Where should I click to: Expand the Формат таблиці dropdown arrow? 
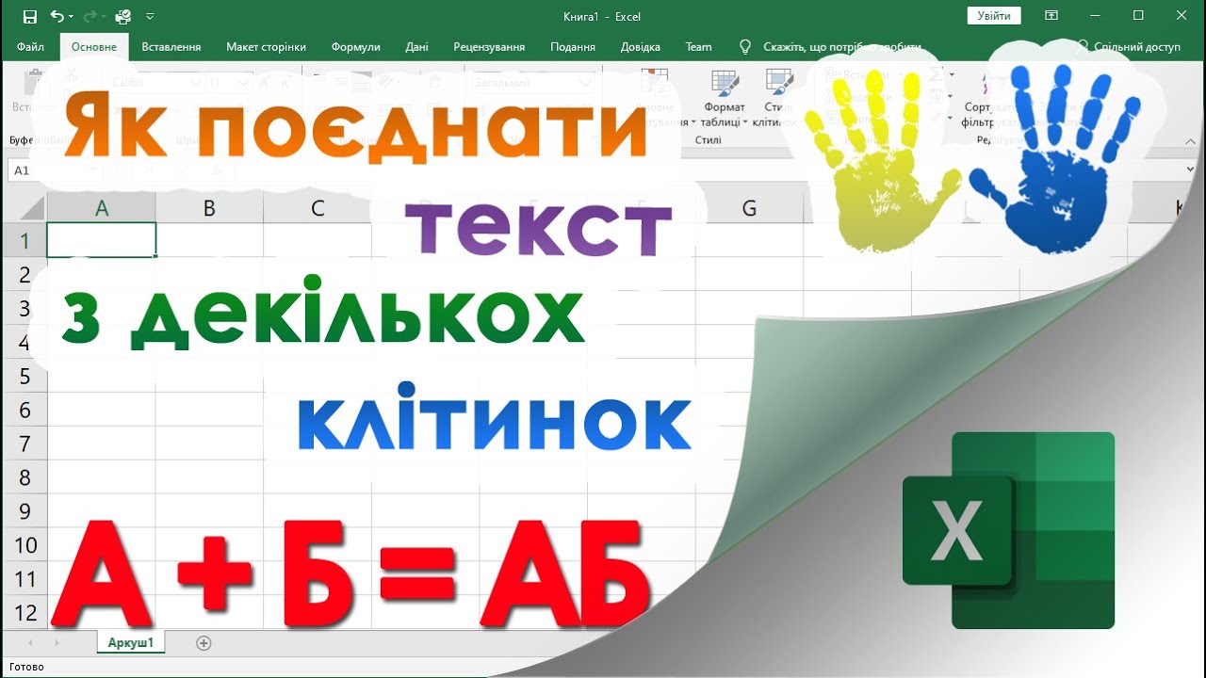[x=745, y=122]
